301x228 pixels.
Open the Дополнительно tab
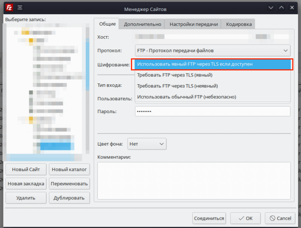[142, 24]
